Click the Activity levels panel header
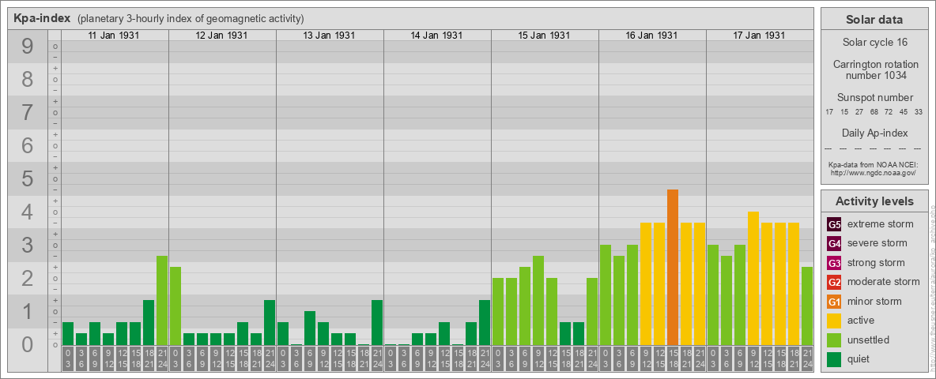This screenshot has height=379, width=936. click(874, 201)
